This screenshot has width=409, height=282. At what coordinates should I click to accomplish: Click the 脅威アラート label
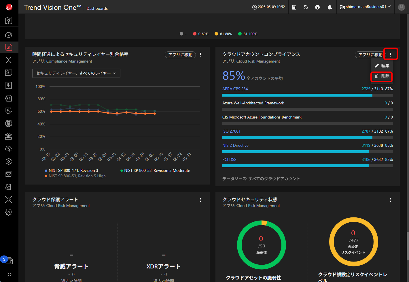point(71,266)
